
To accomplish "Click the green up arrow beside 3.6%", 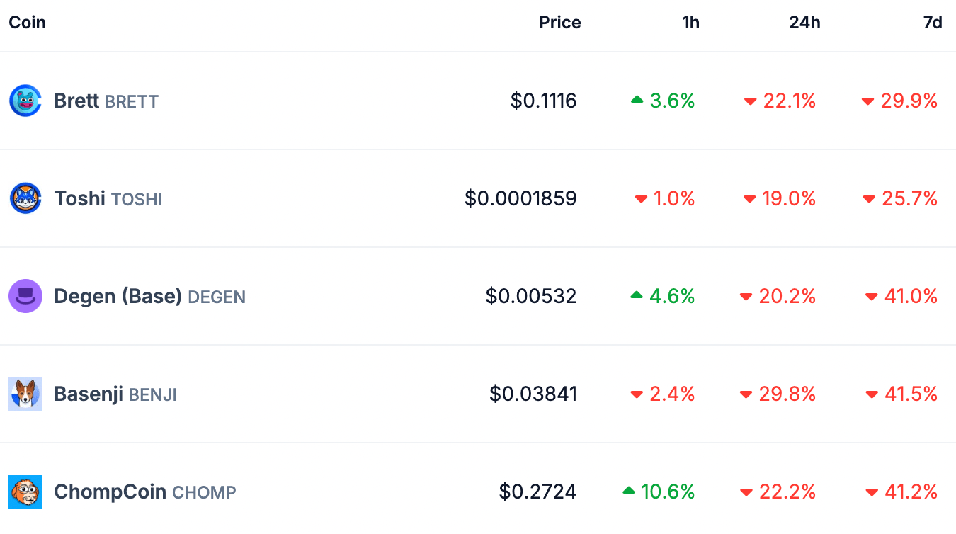I will point(638,101).
